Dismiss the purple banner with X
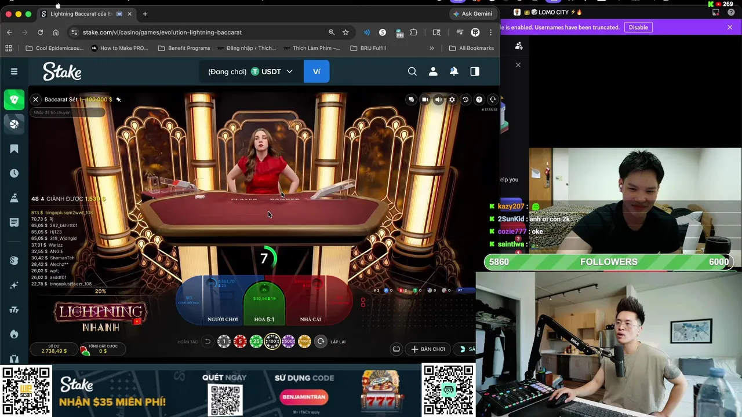Screen dimensions: 742x417 click(x=730, y=27)
